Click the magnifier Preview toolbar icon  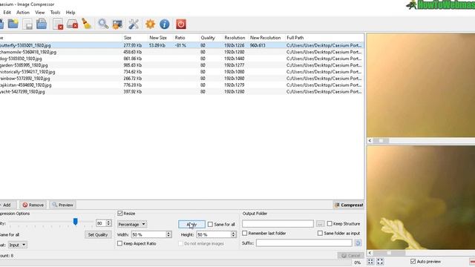(103, 24)
